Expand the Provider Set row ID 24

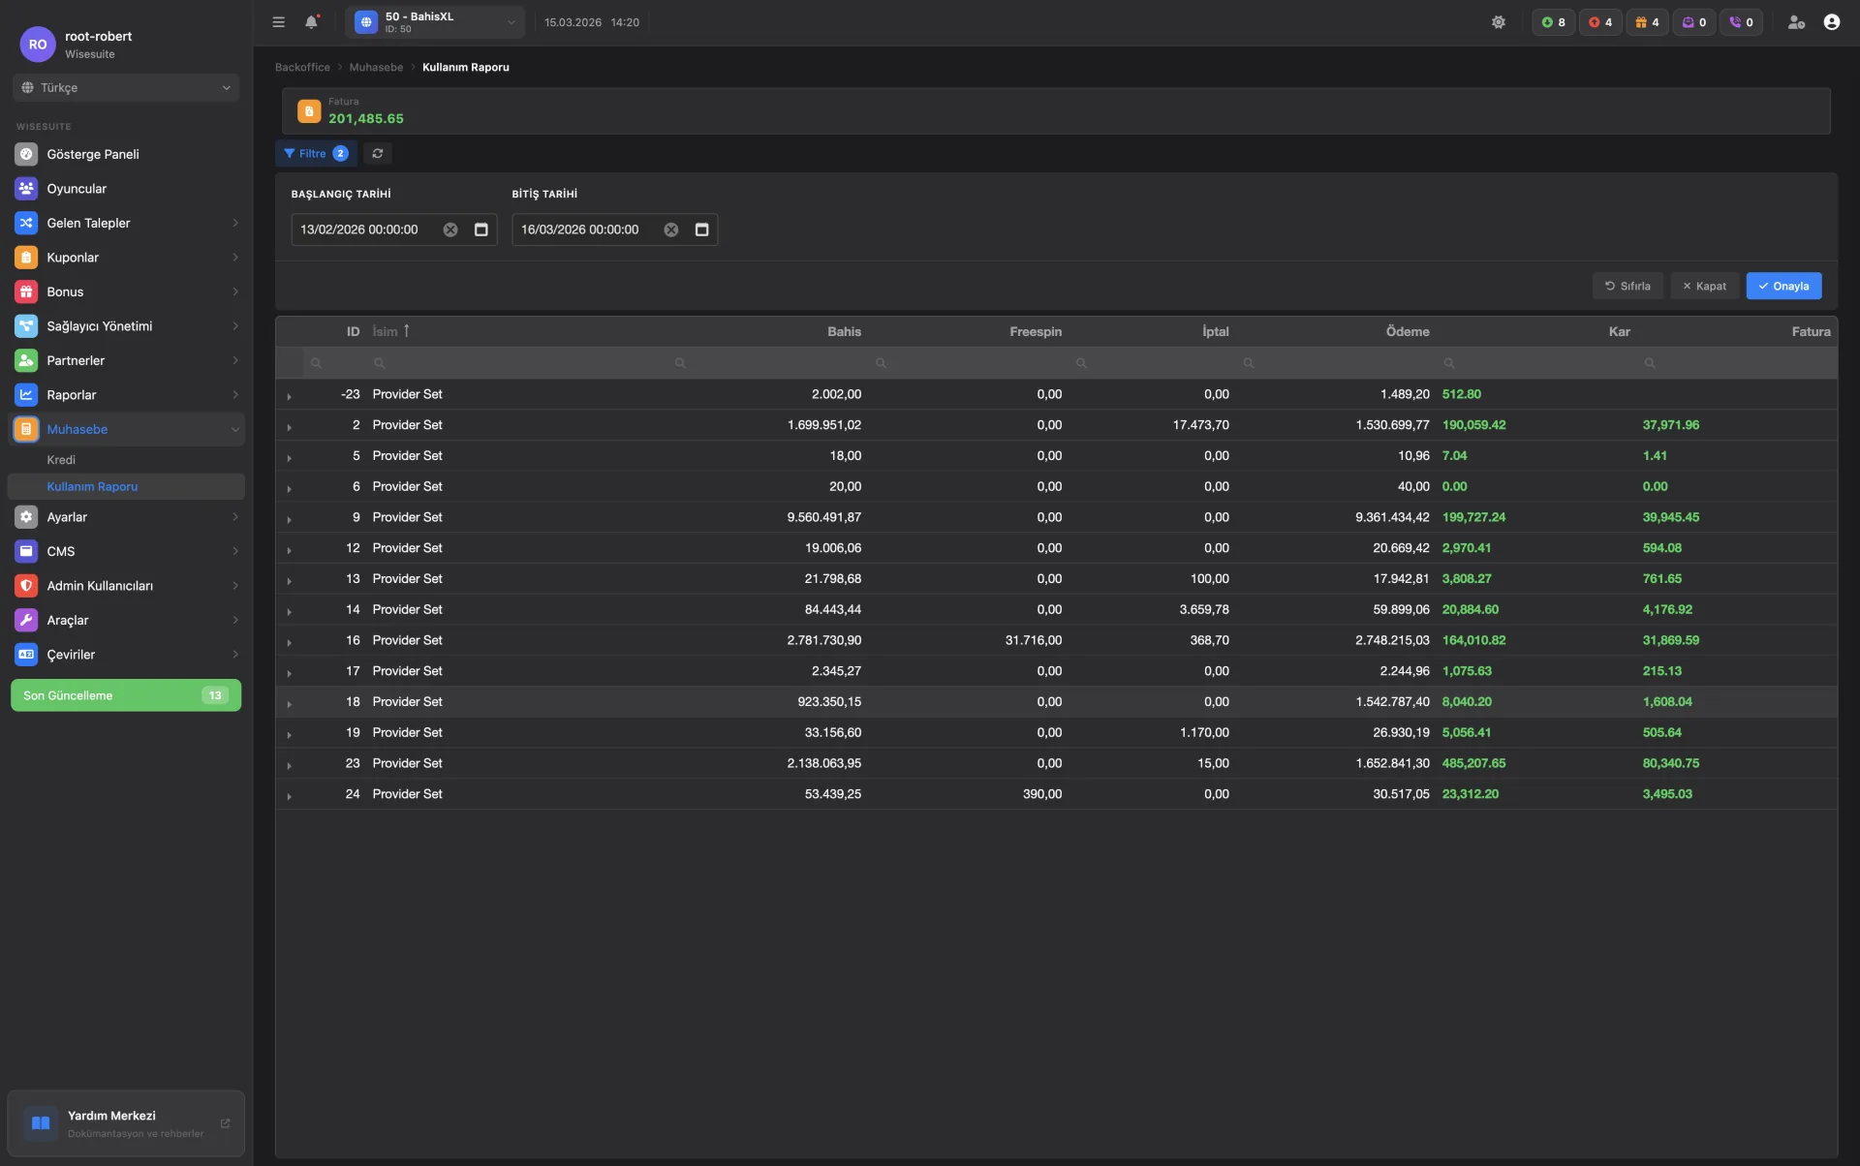pos(289,796)
